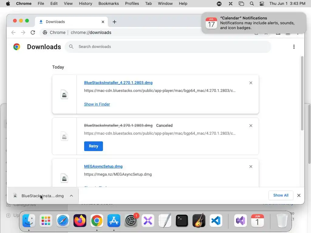311x233 pixels.
Task: Close the Downloads tab
Action: (103, 22)
